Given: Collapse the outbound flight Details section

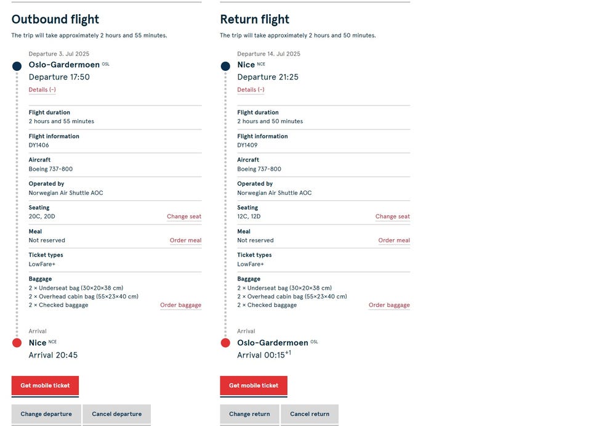Looking at the screenshot, I should tap(42, 90).
